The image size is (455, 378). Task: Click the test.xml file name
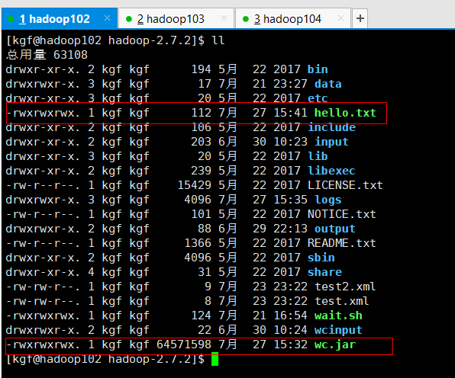(342, 301)
